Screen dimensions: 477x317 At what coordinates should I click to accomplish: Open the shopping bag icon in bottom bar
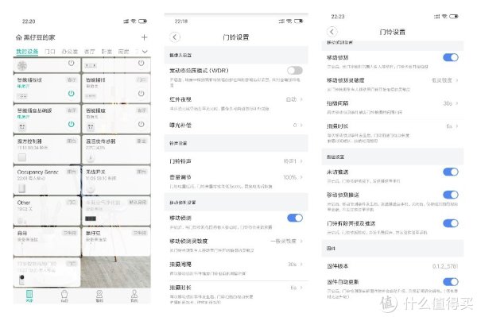point(64,296)
